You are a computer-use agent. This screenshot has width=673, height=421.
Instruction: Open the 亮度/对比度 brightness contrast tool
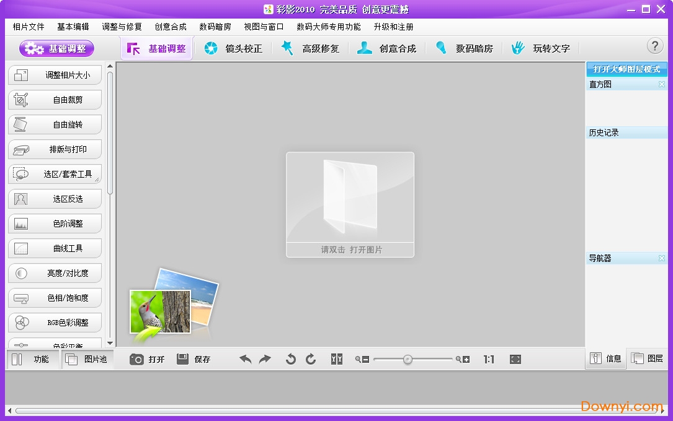click(55, 273)
